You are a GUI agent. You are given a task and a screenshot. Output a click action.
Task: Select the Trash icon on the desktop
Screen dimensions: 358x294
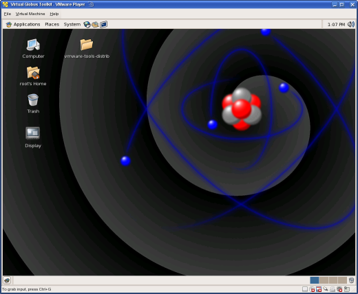tap(33, 104)
